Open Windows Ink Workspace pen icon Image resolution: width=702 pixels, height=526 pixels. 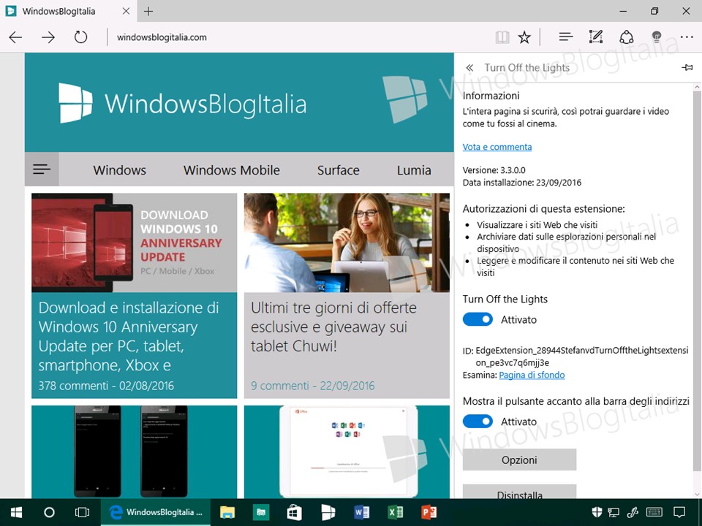click(633, 512)
